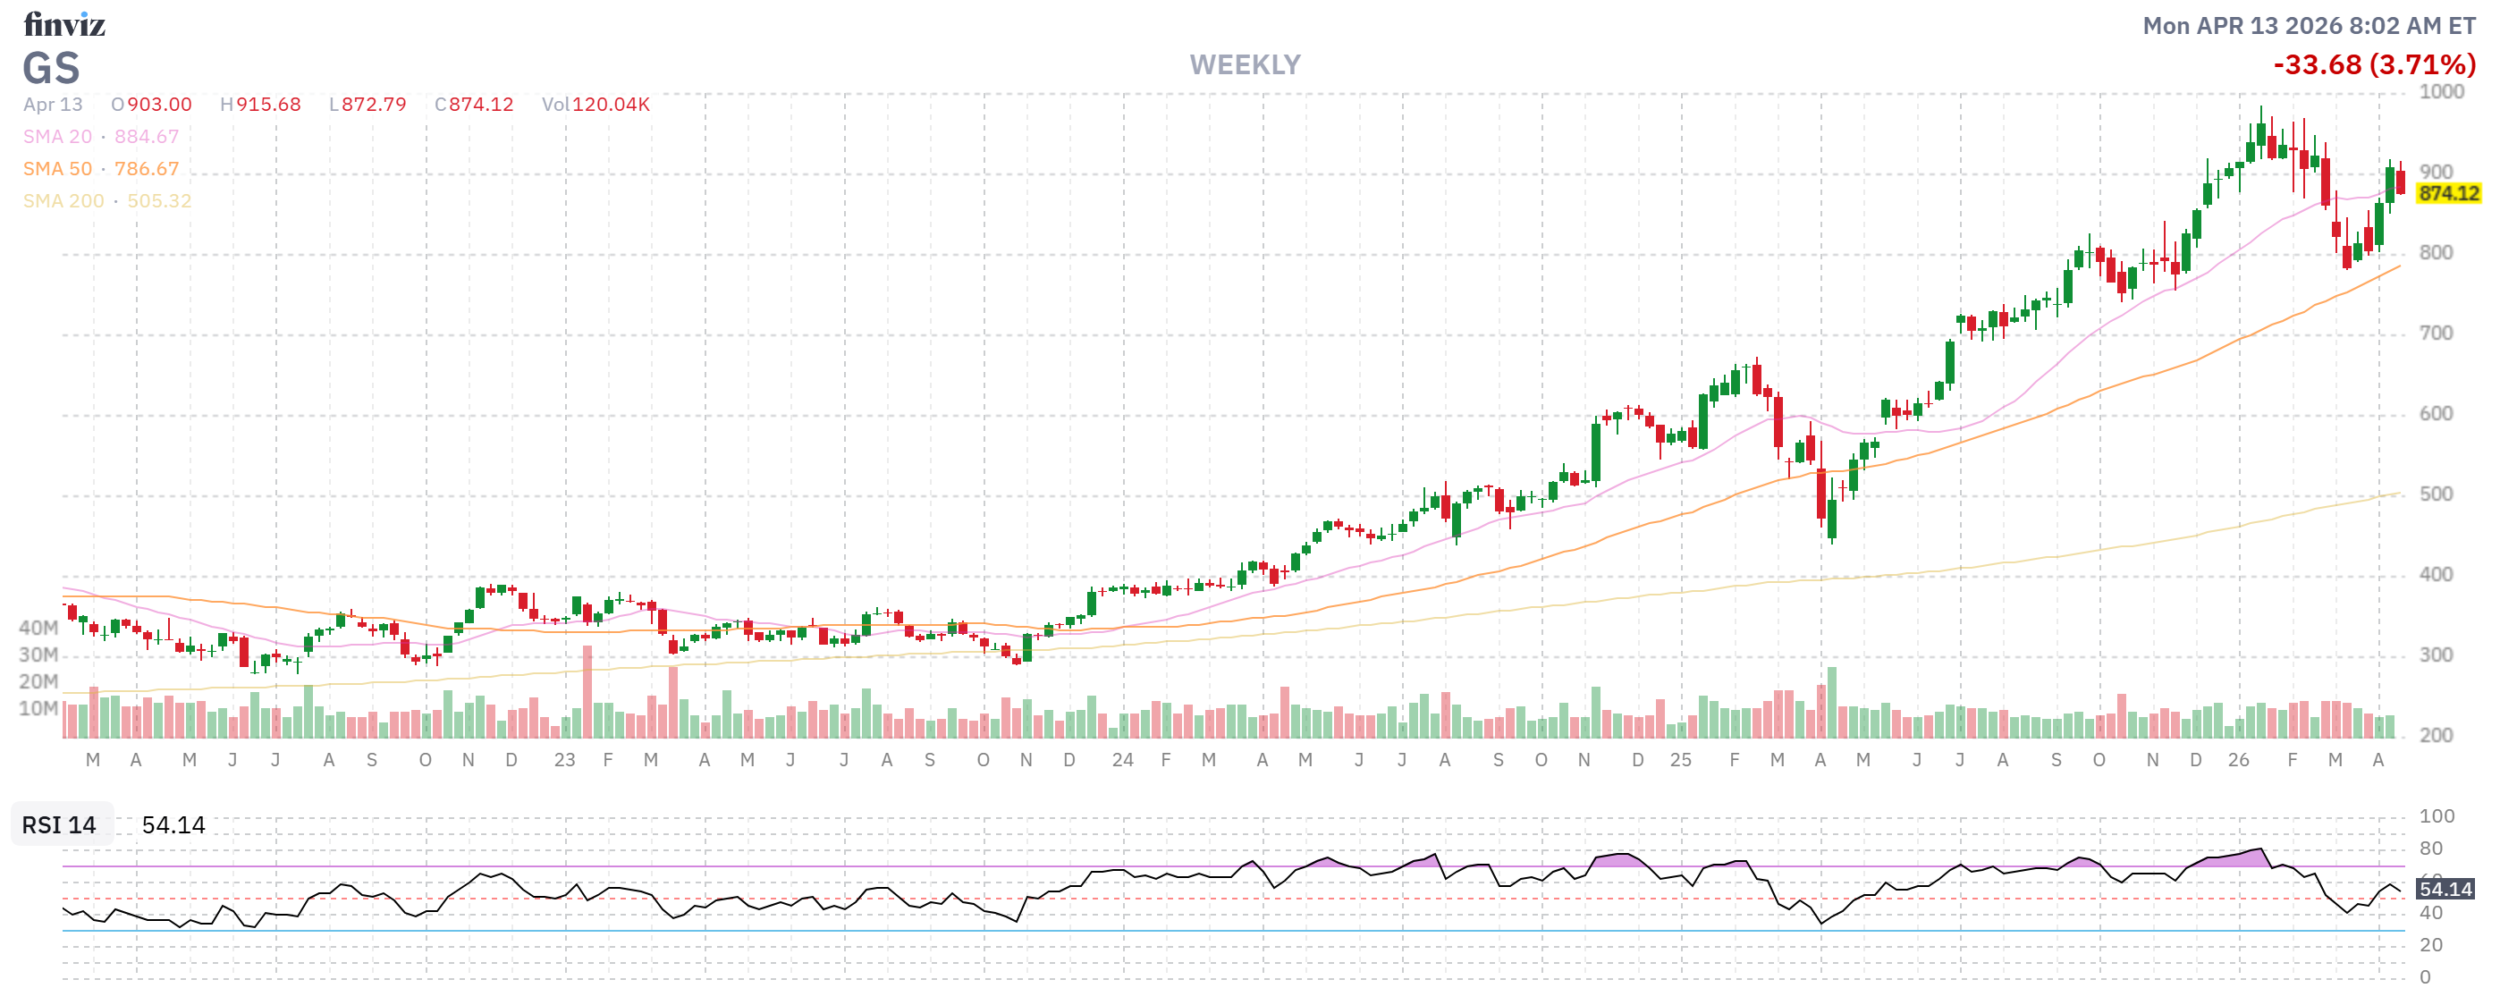Click the finviz logo
Image resolution: width=2500 pixels, height=1005 pixels.
66,26
